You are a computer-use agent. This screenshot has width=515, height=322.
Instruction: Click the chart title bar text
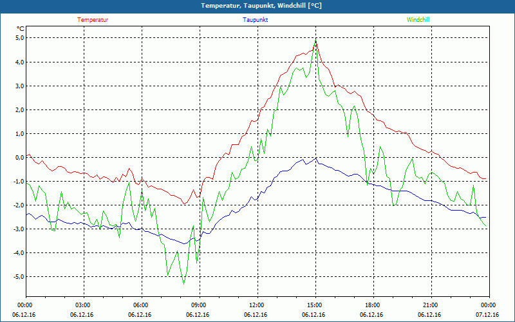261,6
